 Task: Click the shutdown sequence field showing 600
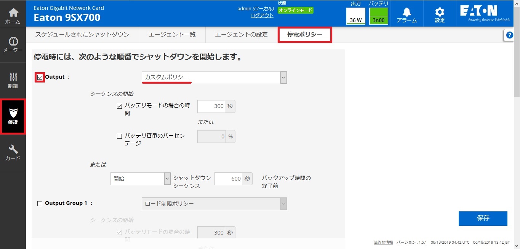[x=229, y=179]
